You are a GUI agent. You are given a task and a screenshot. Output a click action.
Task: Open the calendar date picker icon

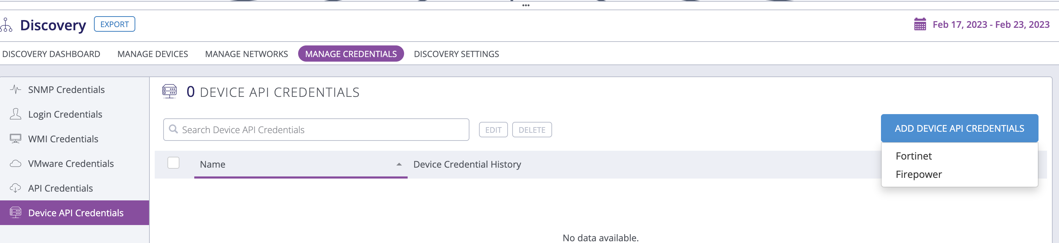click(920, 24)
